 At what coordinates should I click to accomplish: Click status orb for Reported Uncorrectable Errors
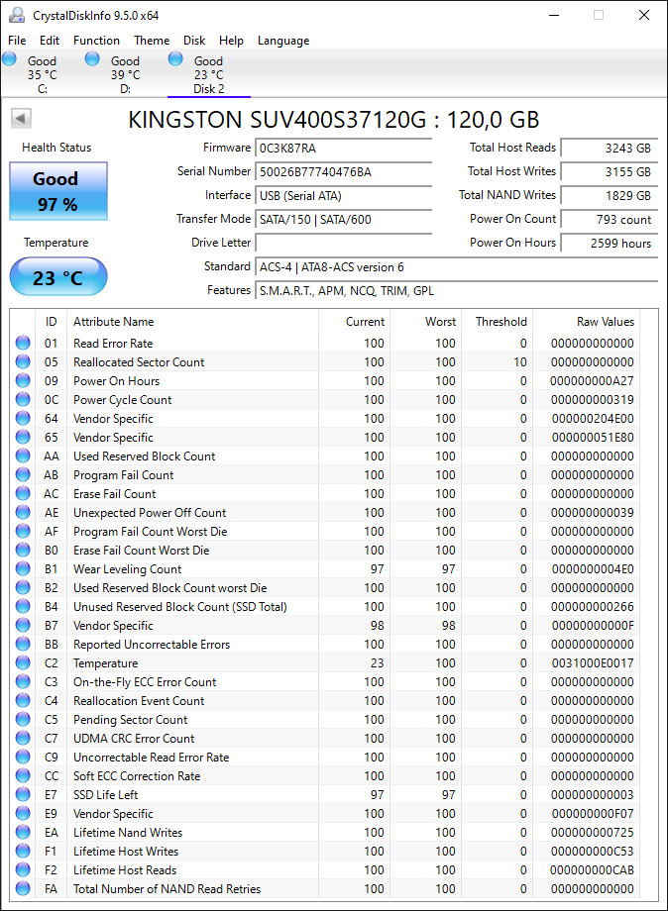[x=23, y=645]
